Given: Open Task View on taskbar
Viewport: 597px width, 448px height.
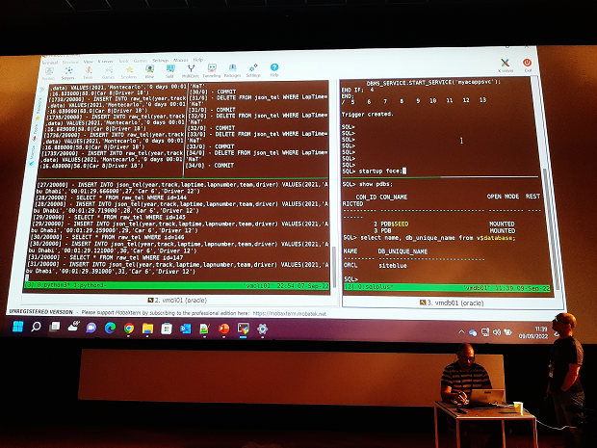Looking at the screenshot, I should coord(55,327).
